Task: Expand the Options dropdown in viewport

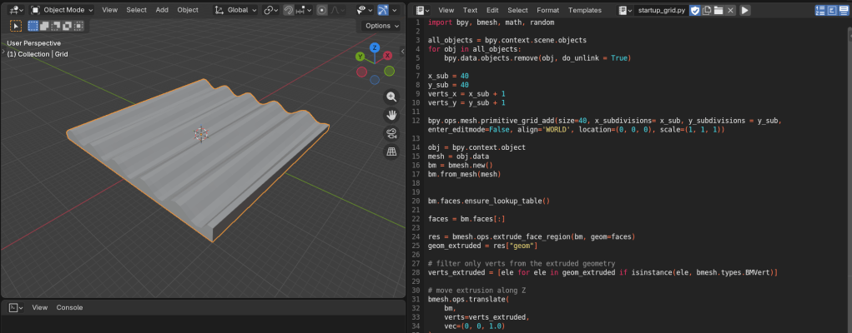Action: (381, 26)
